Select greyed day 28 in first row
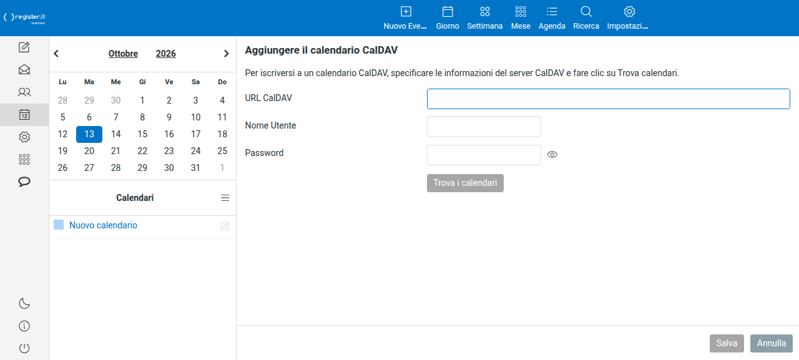799x360 pixels. coord(62,100)
